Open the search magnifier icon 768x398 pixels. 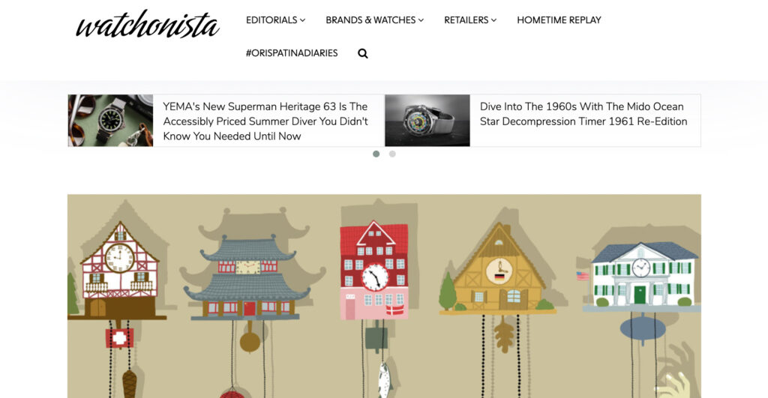pos(362,53)
